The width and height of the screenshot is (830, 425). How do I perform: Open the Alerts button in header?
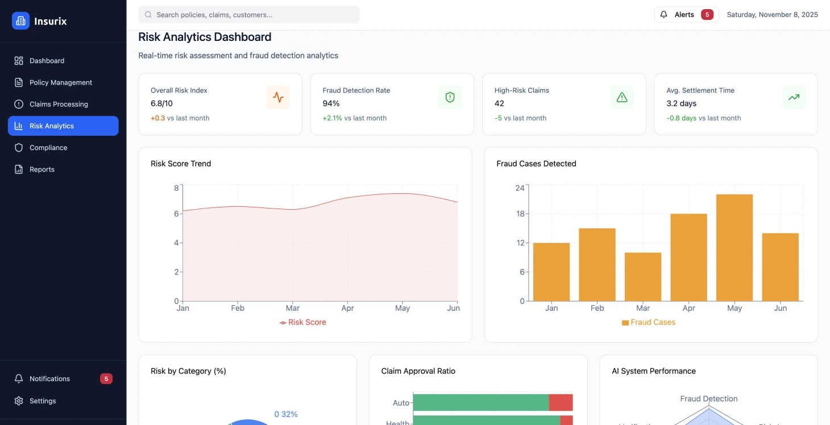pyautogui.click(x=686, y=15)
